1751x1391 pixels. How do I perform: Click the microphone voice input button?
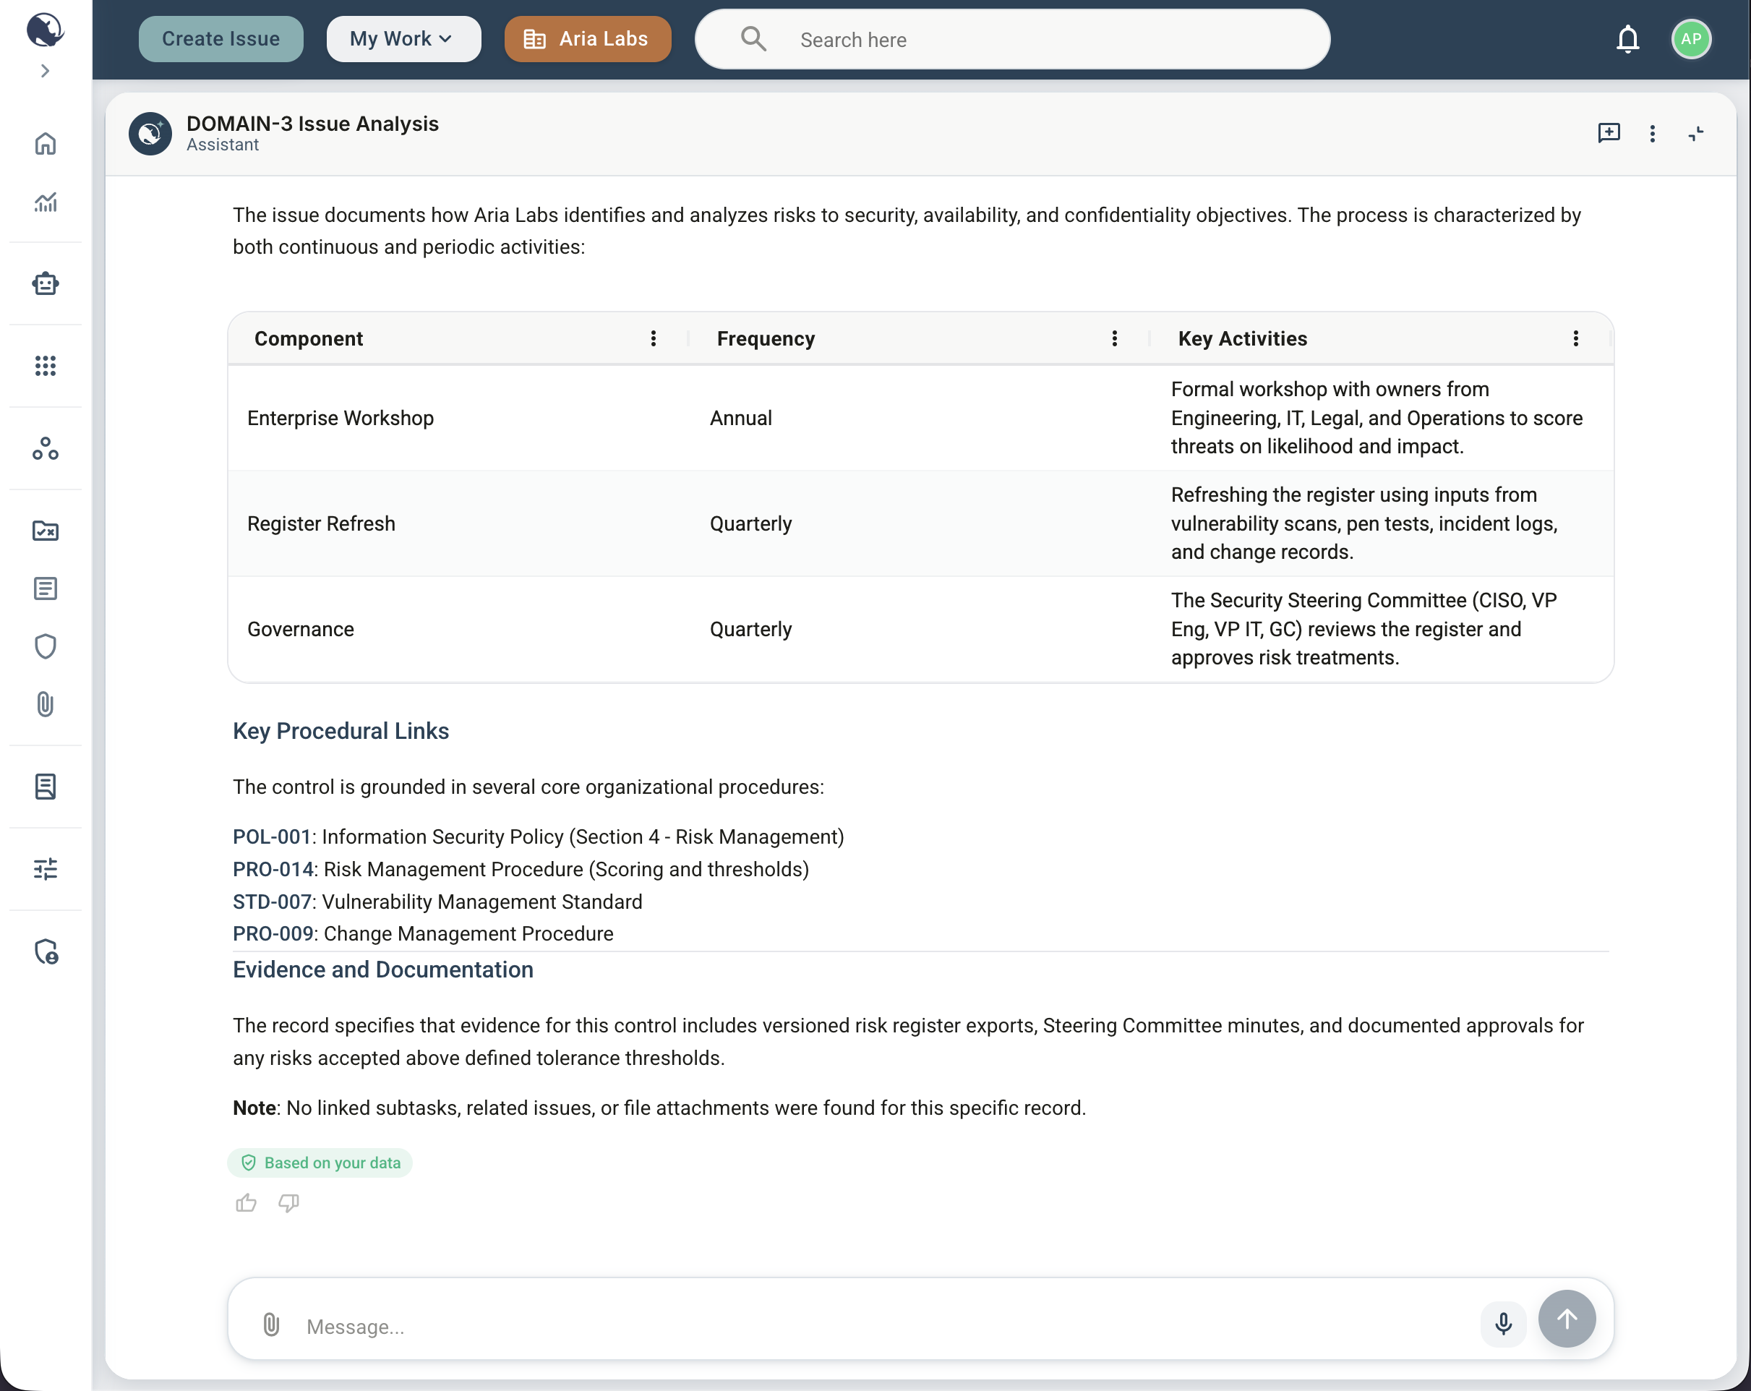point(1503,1324)
